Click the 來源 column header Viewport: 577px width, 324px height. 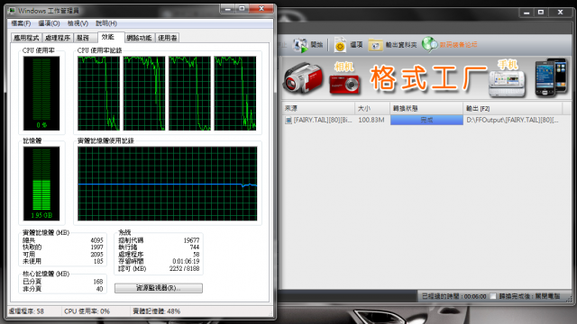[318, 108]
